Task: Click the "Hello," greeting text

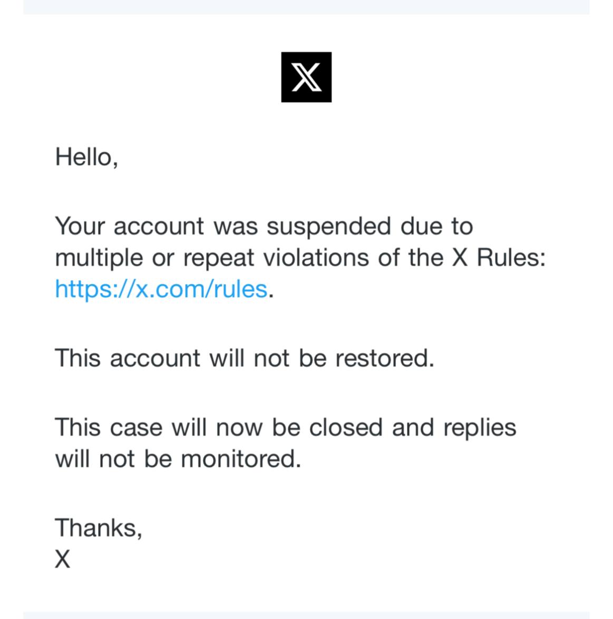Action: [86, 157]
